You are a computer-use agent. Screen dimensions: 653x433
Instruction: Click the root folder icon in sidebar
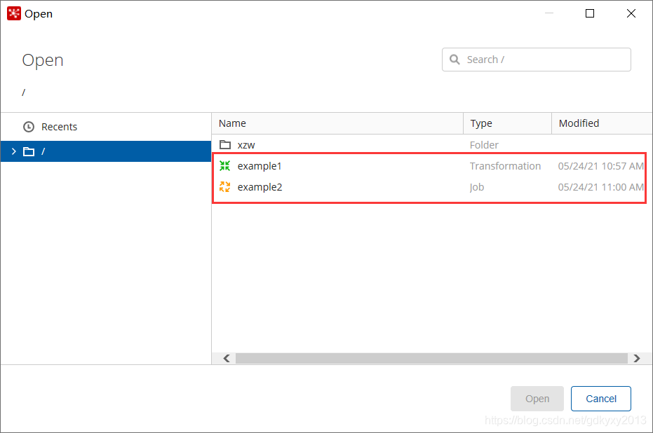[29, 151]
